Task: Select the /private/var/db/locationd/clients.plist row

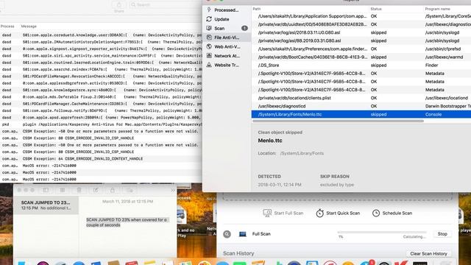Action: point(361,98)
